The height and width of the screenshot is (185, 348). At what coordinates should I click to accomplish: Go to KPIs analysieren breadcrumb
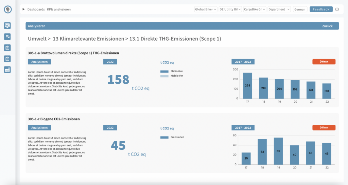click(59, 9)
